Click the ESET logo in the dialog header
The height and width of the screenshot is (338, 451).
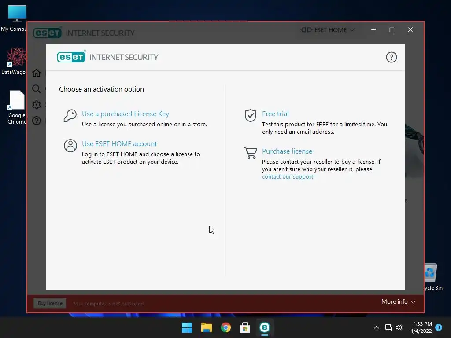point(71,57)
